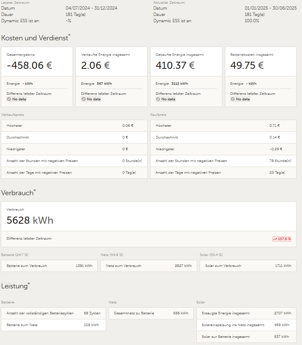
Task: Click the Solar (30.4 %) label
Action: point(211,255)
